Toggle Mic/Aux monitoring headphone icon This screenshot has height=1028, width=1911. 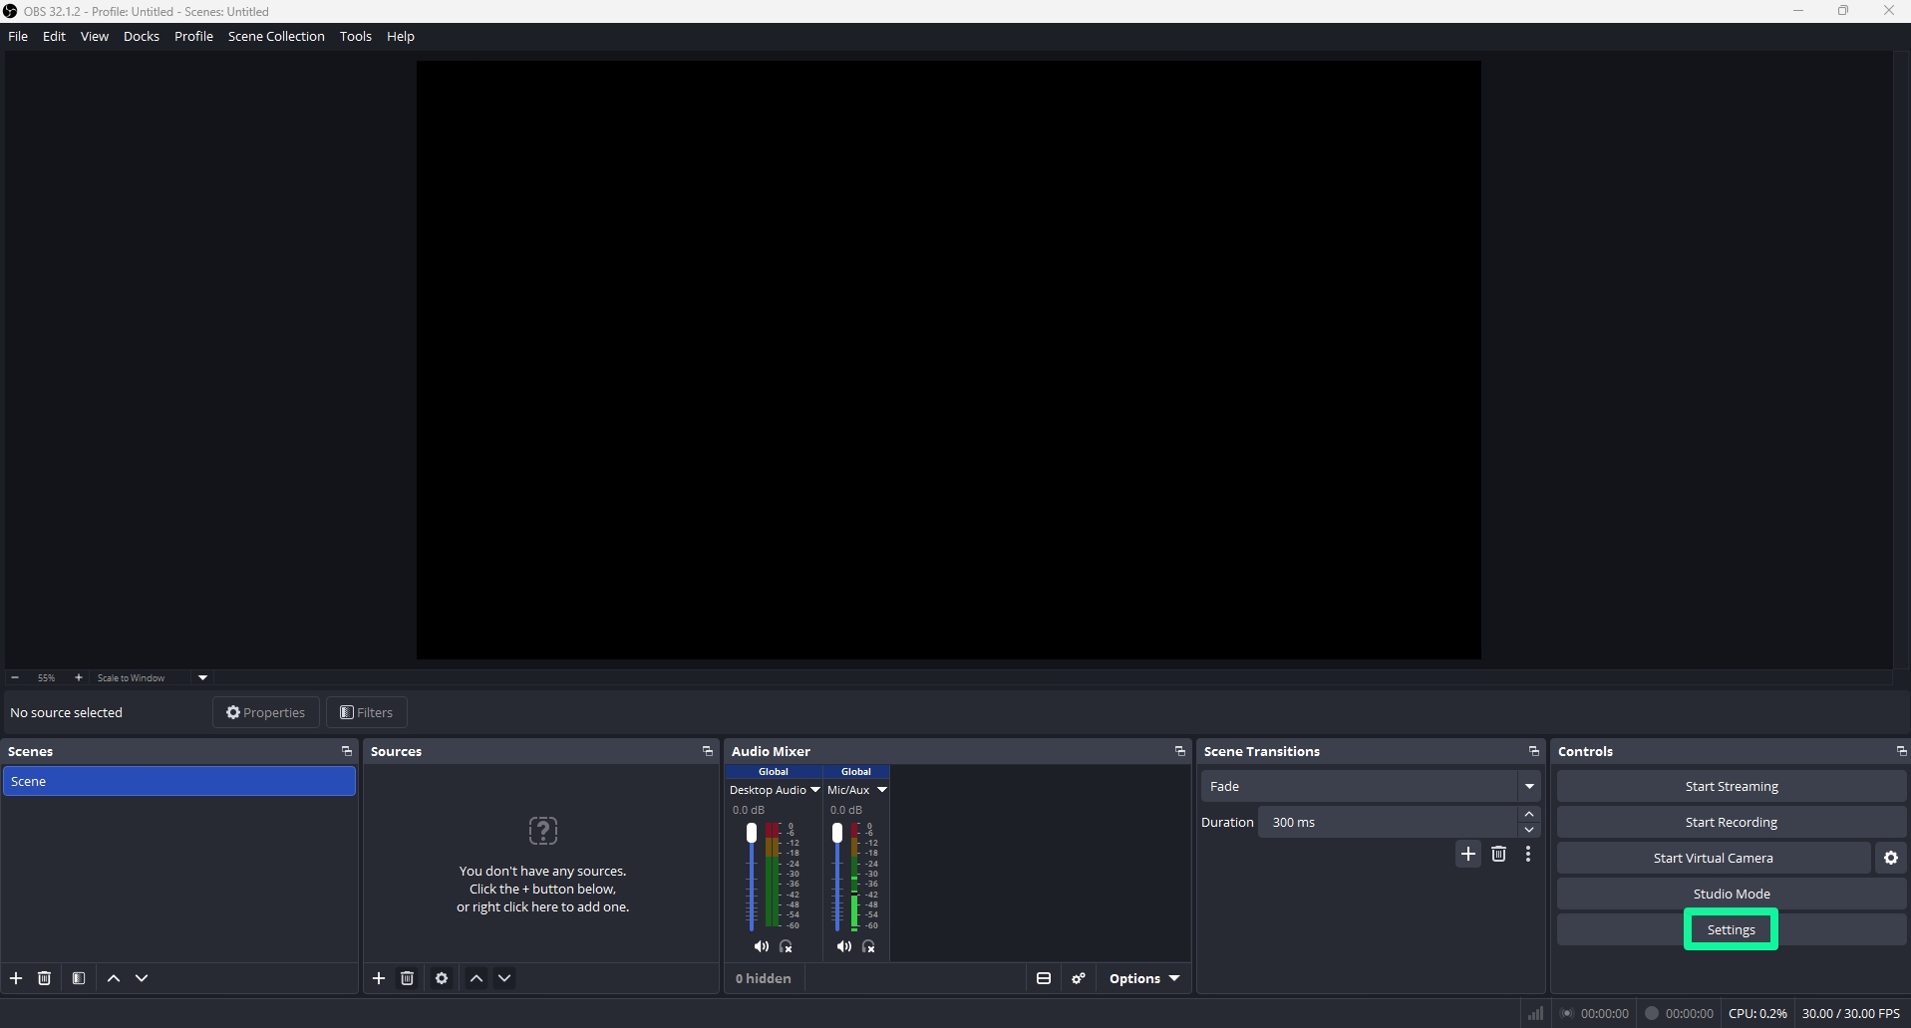click(x=868, y=946)
